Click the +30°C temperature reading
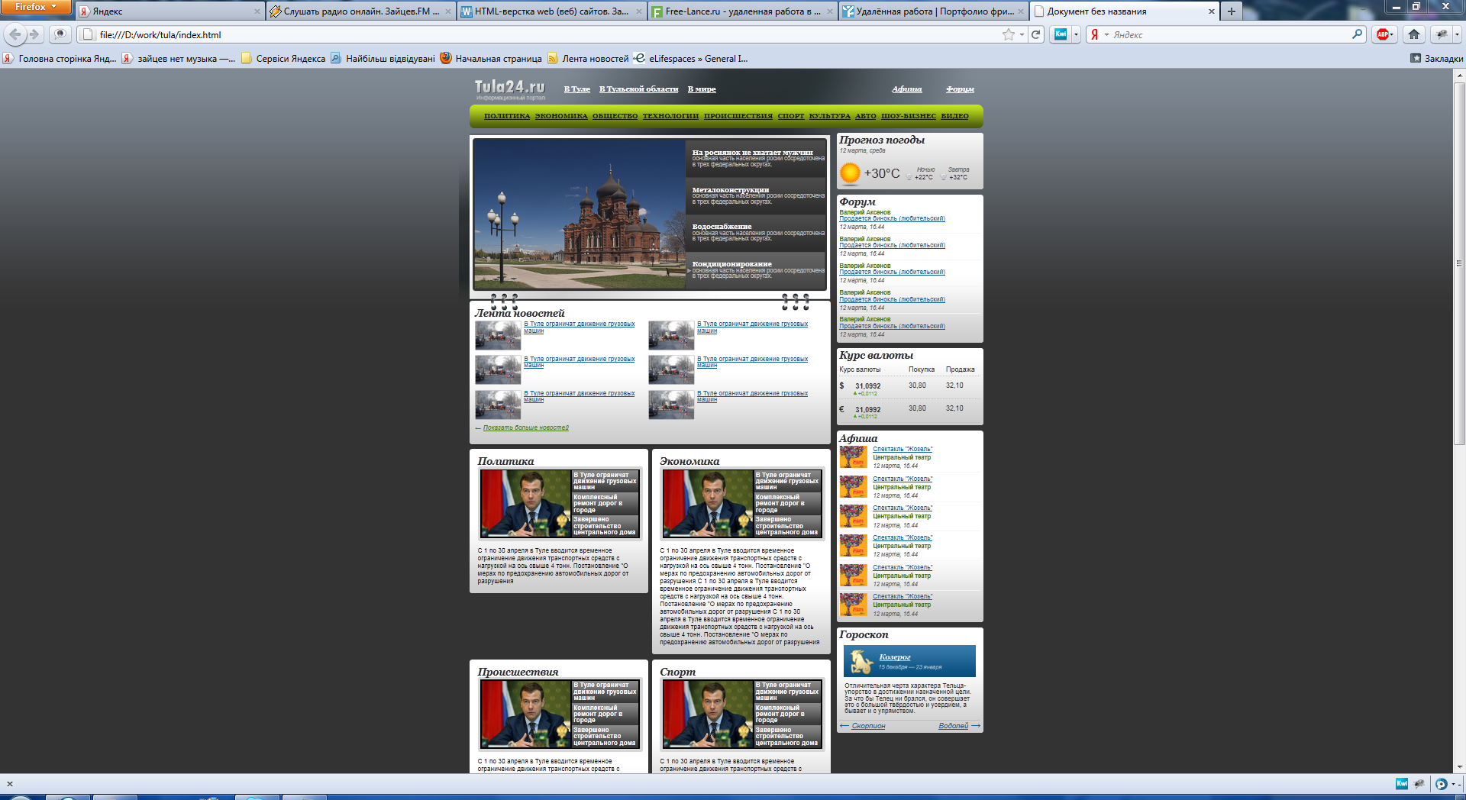The width and height of the screenshot is (1466, 800). (x=881, y=173)
